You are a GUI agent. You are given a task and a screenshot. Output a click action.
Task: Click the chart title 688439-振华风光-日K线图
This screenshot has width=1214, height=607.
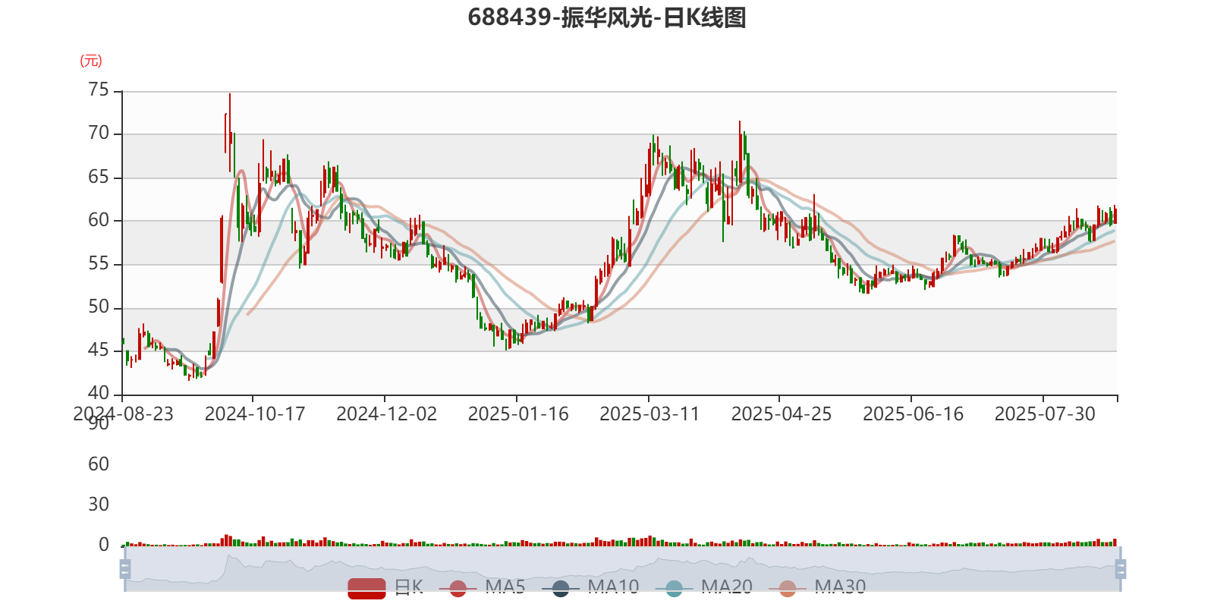tap(607, 17)
